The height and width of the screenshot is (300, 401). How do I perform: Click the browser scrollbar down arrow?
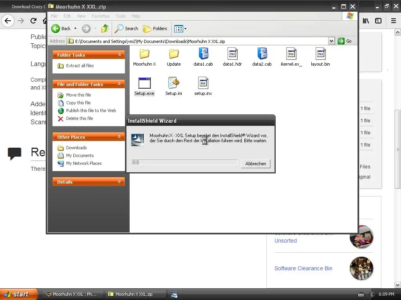398,285
